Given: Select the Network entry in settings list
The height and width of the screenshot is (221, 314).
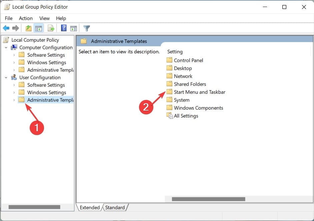Looking at the screenshot, I should [x=183, y=76].
